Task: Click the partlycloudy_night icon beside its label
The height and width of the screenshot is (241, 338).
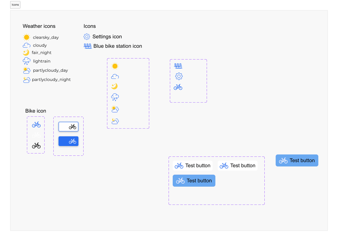Action: [27, 80]
